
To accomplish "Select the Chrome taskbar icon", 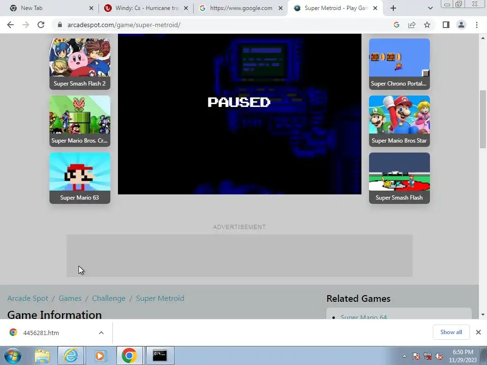I will tap(129, 355).
